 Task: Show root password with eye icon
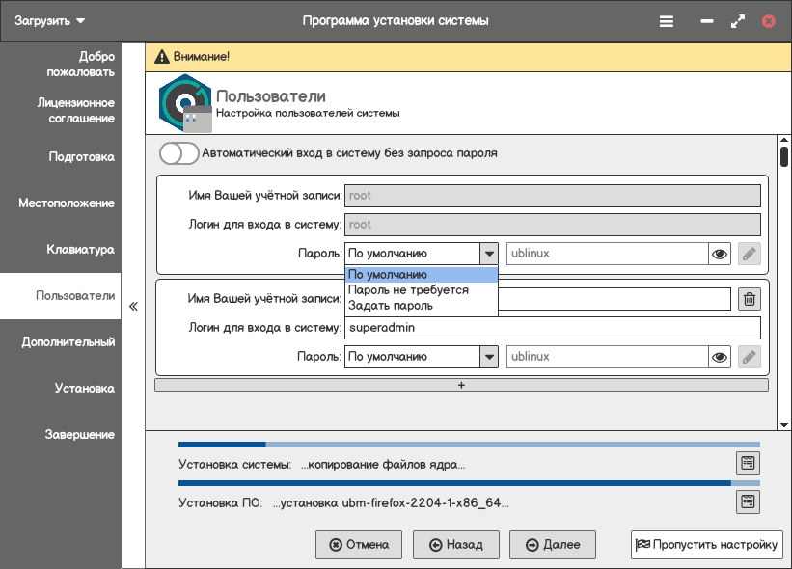click(719, 254)
